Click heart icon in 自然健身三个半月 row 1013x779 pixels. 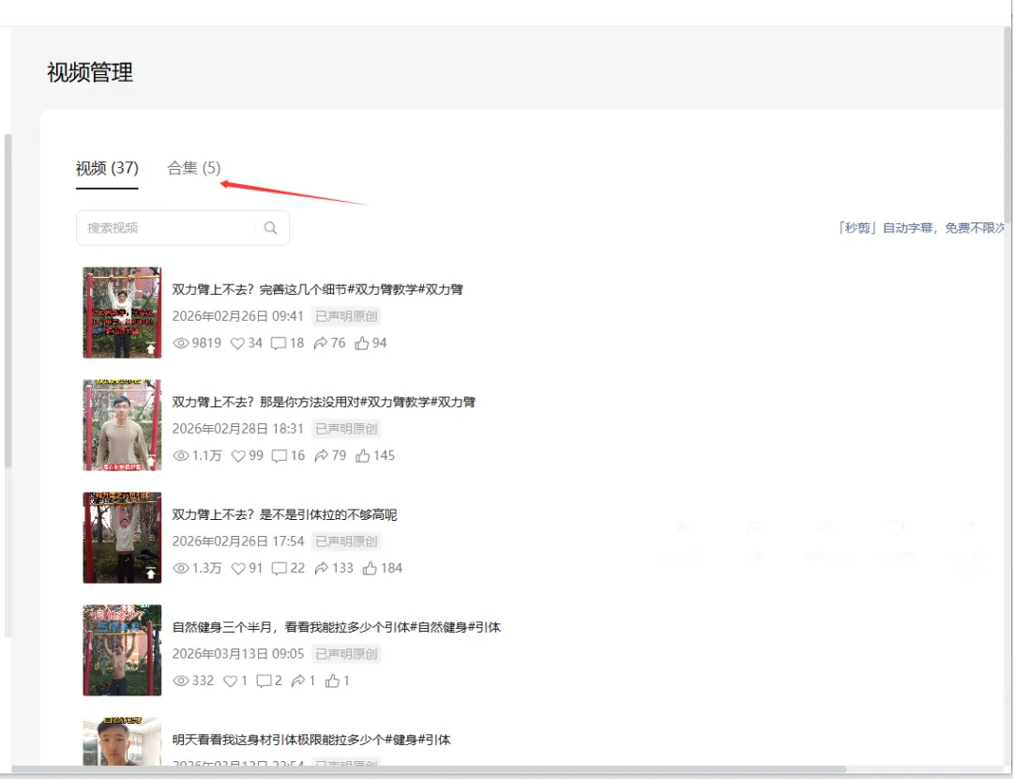pyautogui.click(x=231, y=680)
